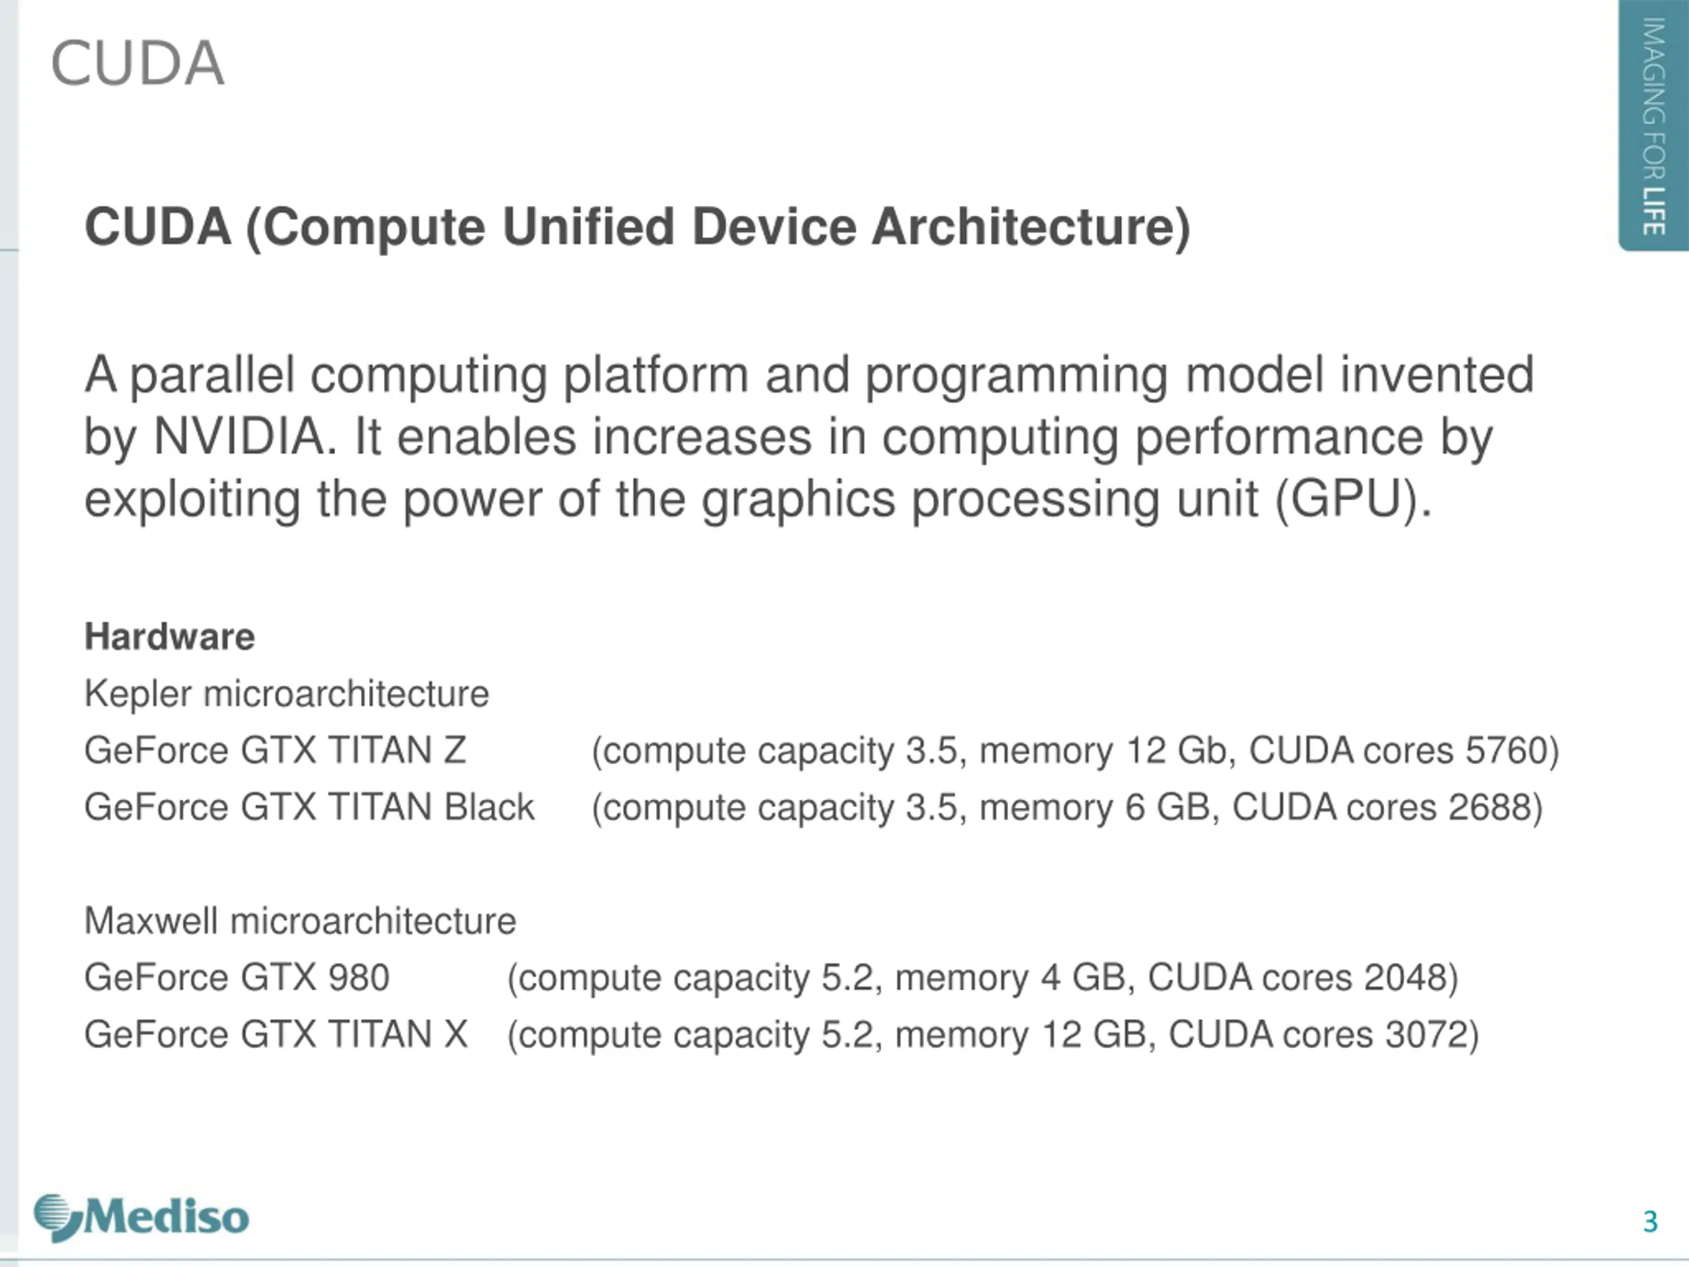The height and width of the screenshot is (1267, 1689).
Task: Click Maxwell microarchitecture line
Action: point(300,921)
